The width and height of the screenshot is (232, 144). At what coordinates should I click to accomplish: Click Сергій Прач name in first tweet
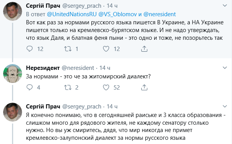[43, 6]
